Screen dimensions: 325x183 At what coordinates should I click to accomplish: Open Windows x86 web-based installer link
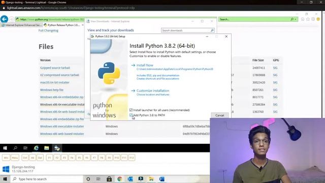pyautogui.click(x=62, y=134)
